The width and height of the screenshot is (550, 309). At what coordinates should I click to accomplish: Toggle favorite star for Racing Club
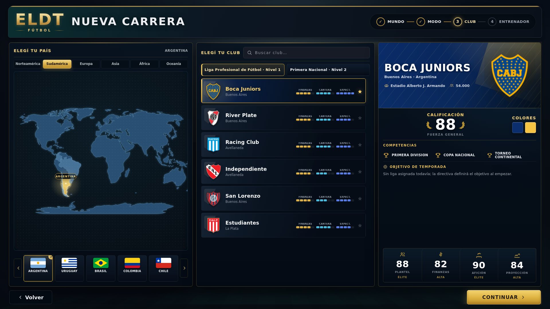click(x=360, y=145)
